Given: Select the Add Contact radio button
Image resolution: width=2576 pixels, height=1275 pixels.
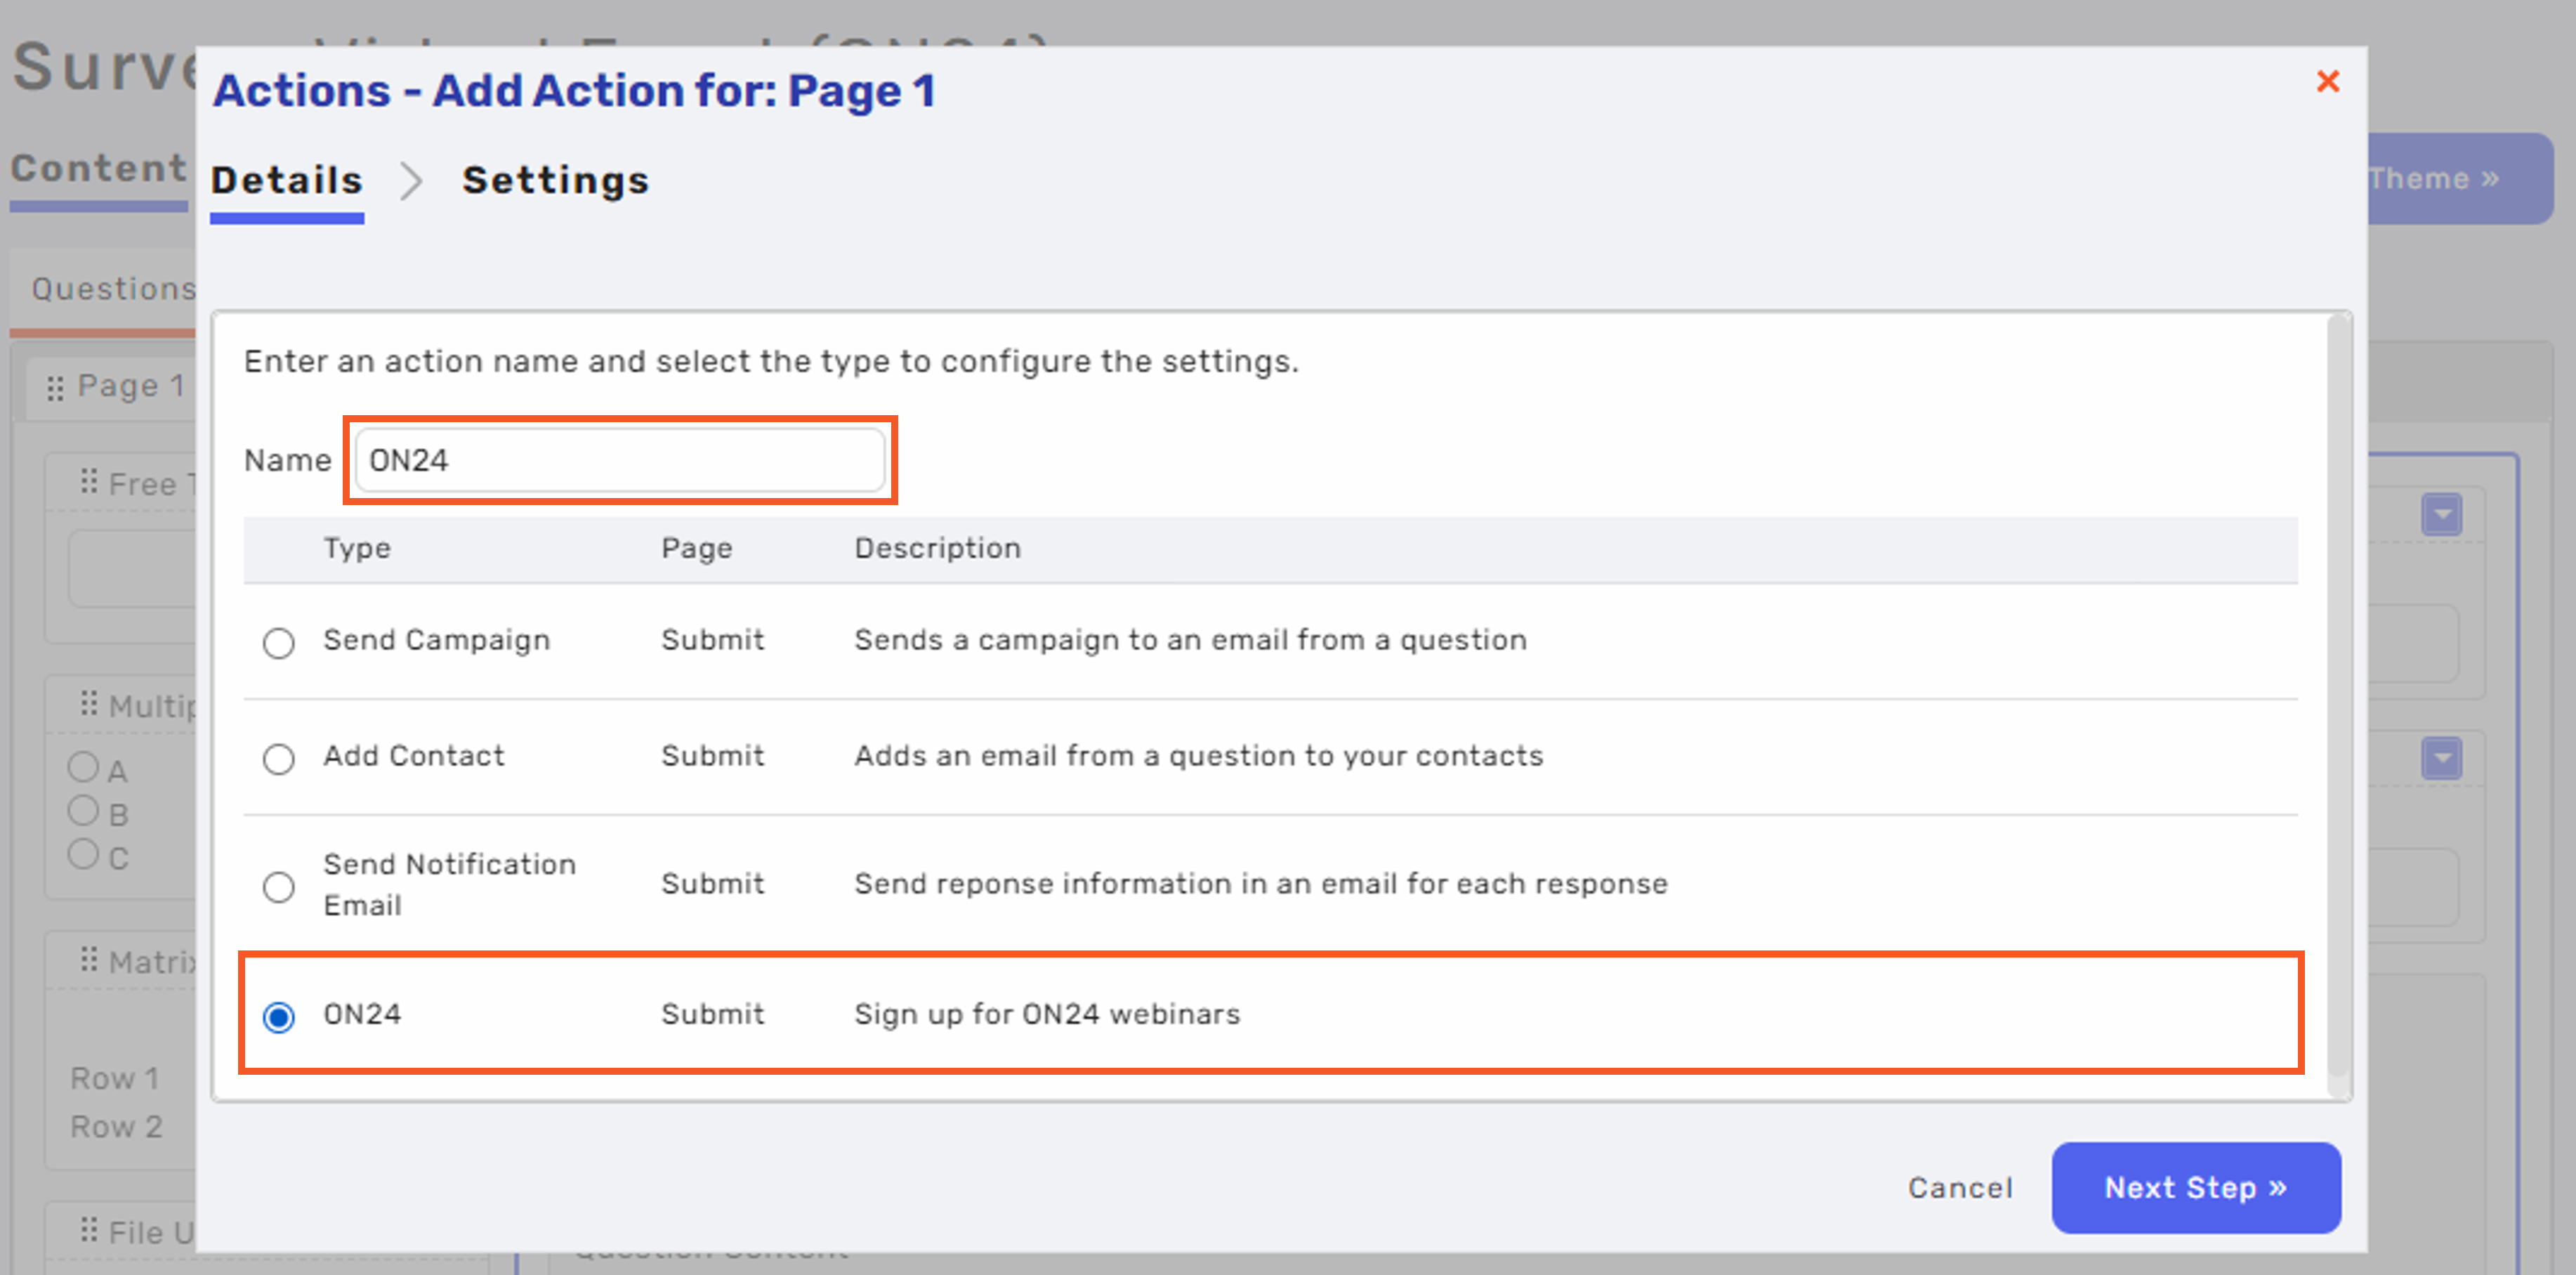Looking at the screenshot, I should (x=279, y=758).
